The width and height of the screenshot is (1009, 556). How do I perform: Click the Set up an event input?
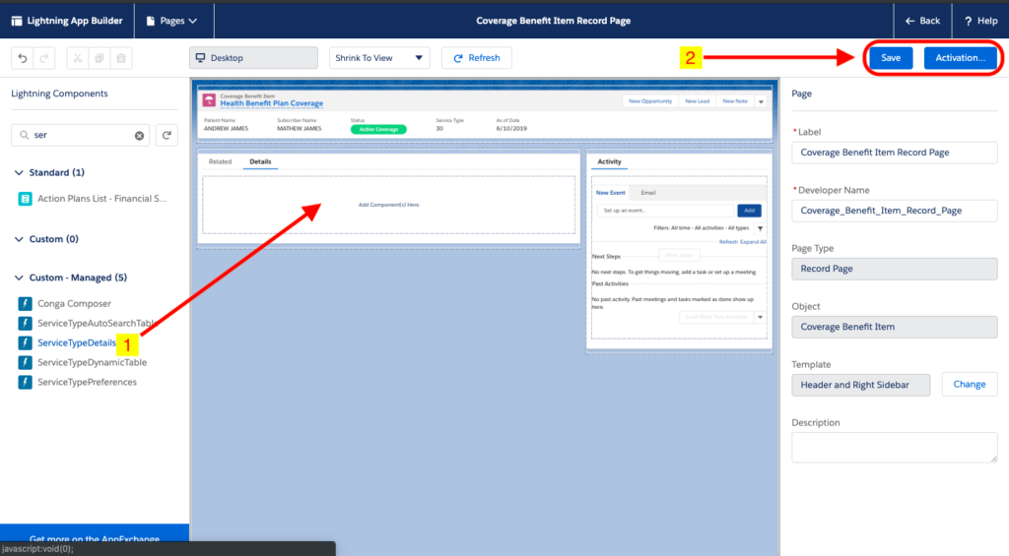(665, 211)
